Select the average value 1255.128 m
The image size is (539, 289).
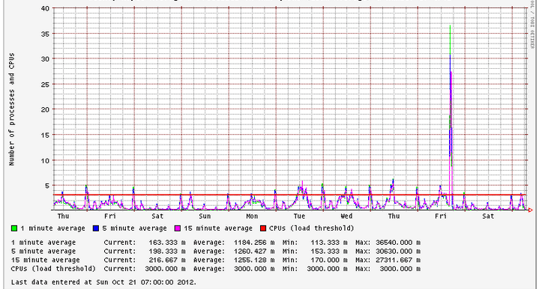(x=254, y=260)
